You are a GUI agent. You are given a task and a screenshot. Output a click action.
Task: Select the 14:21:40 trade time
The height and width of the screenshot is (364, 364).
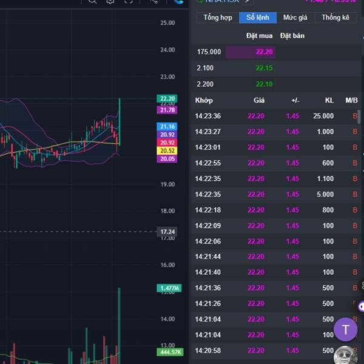click(208, 272)
